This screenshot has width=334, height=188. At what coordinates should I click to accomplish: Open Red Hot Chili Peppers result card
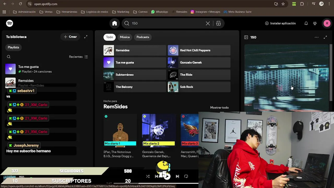pos(199,50)
